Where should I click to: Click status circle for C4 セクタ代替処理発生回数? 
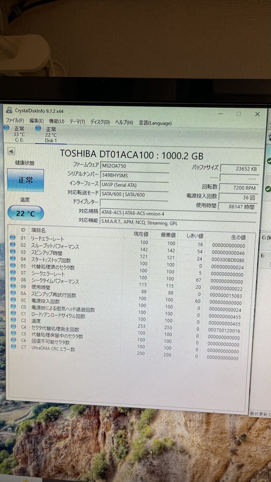13,327
